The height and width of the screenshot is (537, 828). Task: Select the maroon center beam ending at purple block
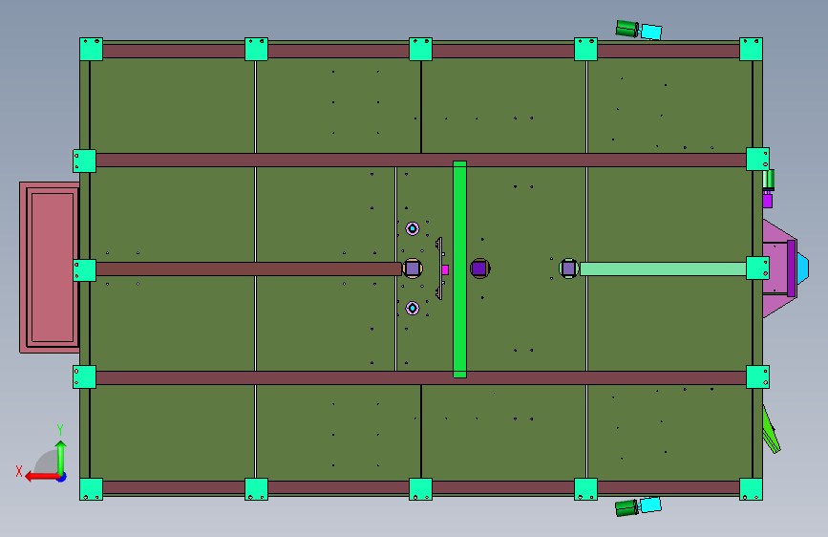(x=248, y=268)
